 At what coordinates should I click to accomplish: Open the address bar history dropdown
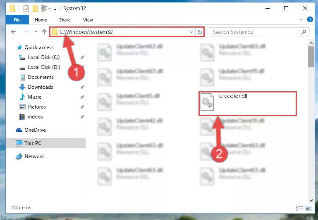(x=191, y=32)
